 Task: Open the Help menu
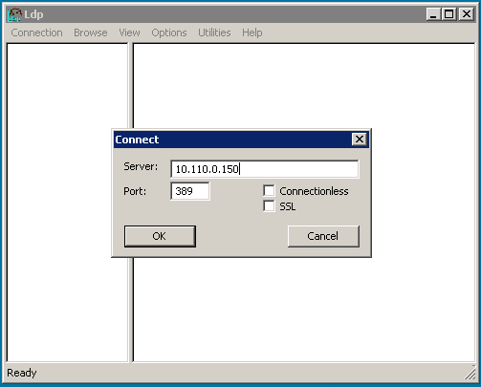252,32
